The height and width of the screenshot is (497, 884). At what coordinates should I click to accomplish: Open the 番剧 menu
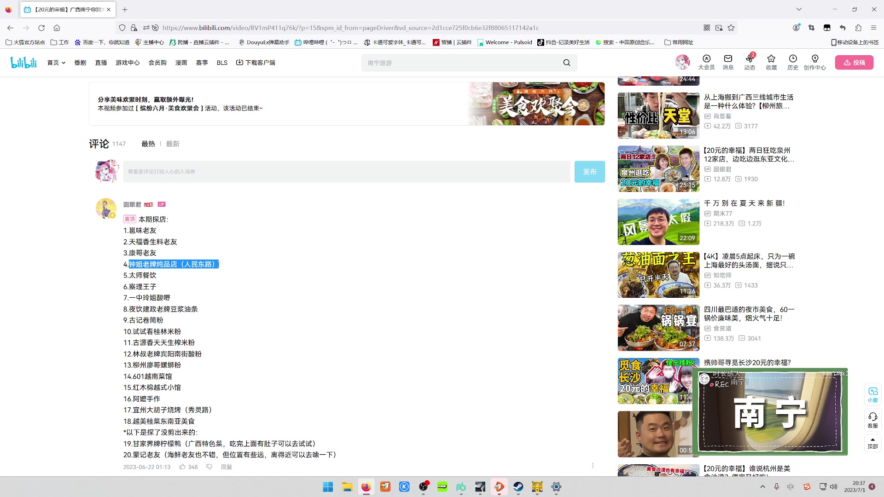80,63
